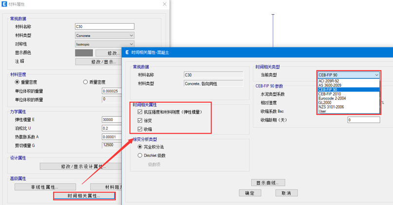Click the icon in 时间相关属性-混凝土 title bar

[x=127, y=53]
